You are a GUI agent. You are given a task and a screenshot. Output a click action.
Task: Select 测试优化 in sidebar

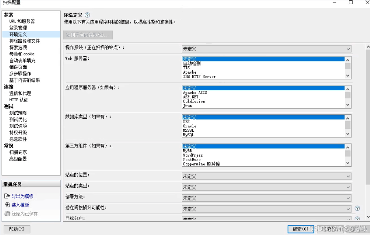18,120
